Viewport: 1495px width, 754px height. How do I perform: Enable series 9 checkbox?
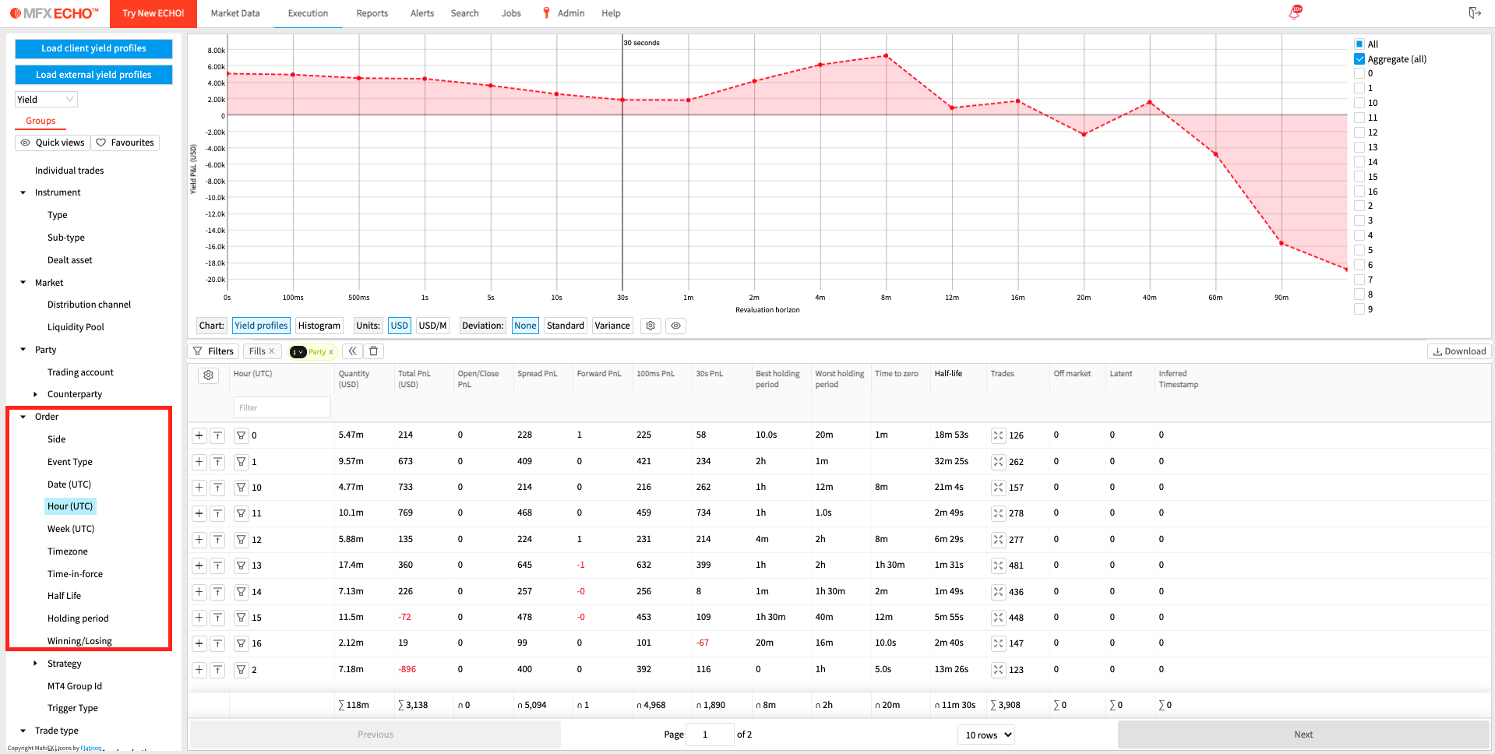[1359, 309]
